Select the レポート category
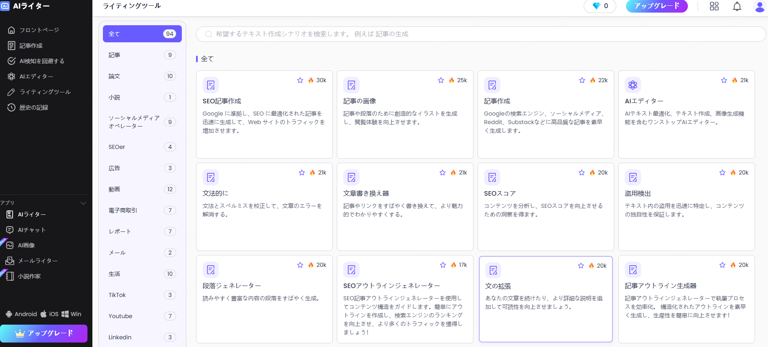 pos(142,231)
